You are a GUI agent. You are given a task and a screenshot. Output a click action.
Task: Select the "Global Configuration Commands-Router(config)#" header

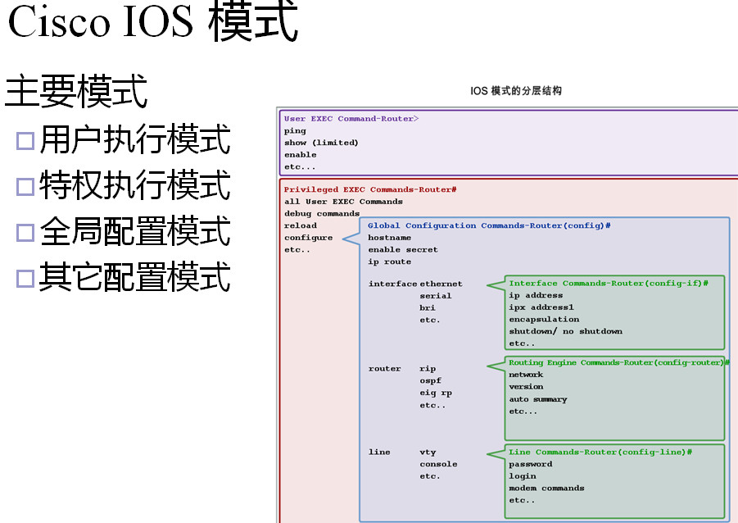489,225
